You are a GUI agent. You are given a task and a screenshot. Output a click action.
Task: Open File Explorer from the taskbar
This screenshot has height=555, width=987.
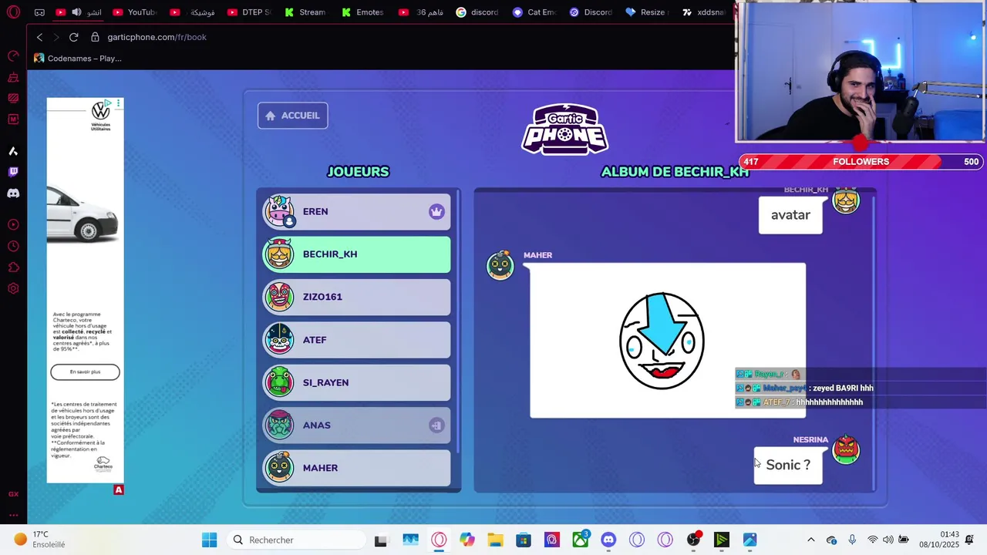[x=495, y=540]
